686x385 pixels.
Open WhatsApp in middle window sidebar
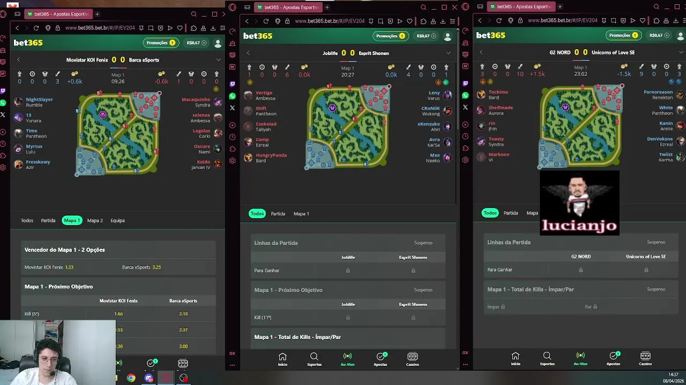(x=232, y=96)
